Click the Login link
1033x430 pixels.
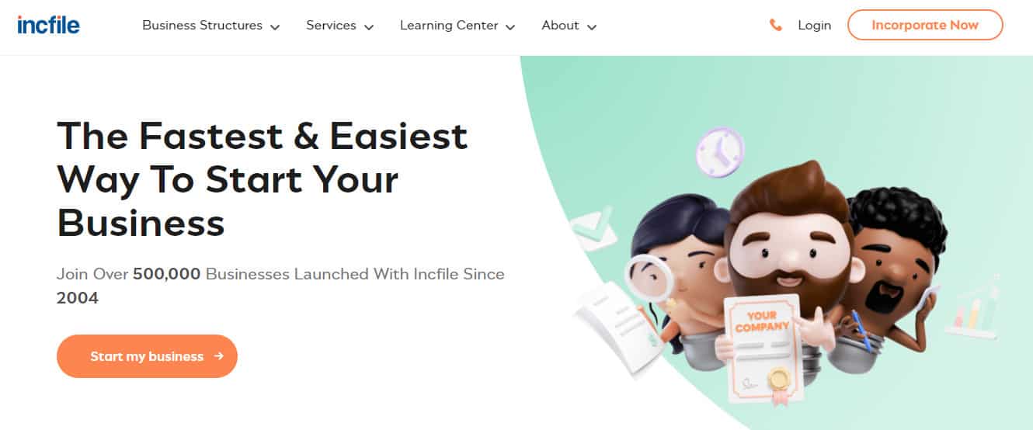click(x=814, y=26)
